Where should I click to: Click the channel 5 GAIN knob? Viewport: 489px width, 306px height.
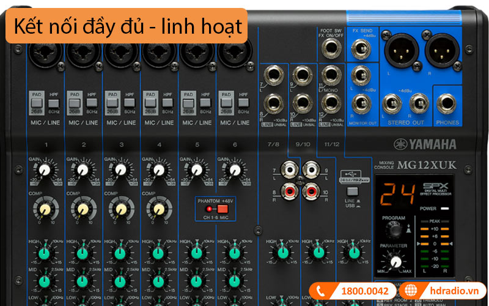(x=197, y=170)
